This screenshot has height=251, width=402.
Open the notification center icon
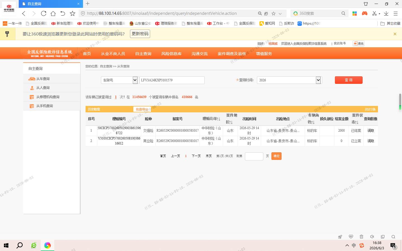[393, 246]
